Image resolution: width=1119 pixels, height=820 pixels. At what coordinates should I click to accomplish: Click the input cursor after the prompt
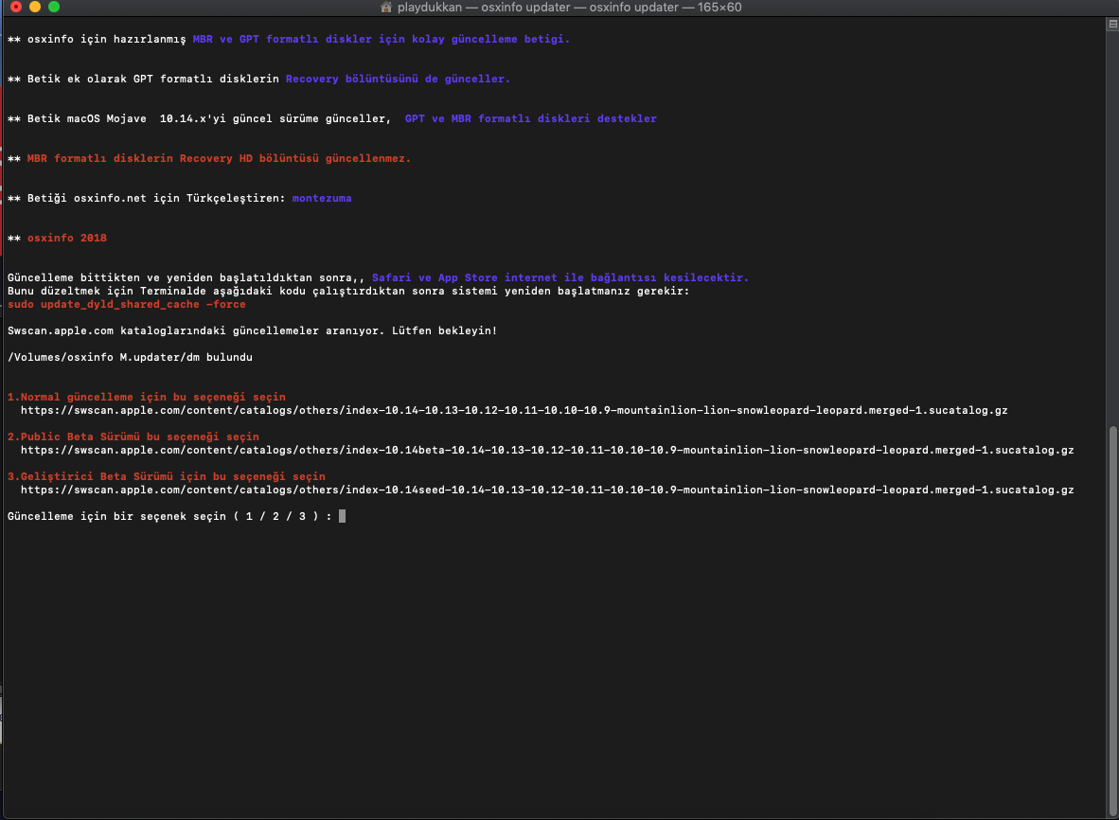[342, 516]
